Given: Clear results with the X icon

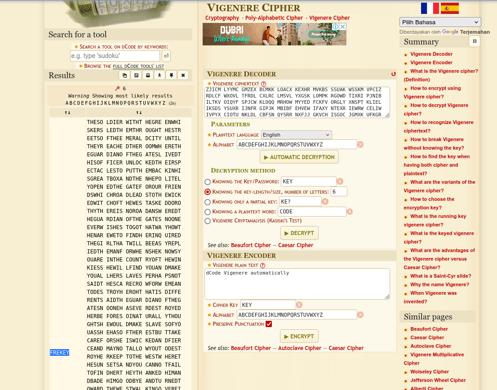Looking at the screenshot, I should tap(183, 75).
